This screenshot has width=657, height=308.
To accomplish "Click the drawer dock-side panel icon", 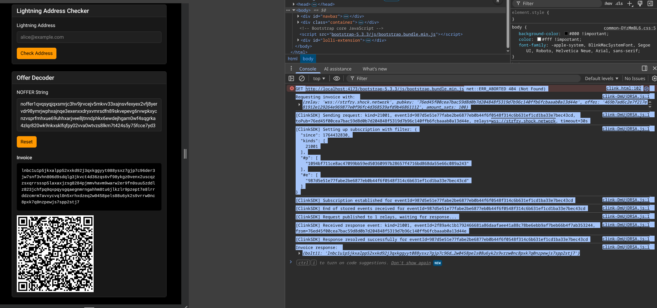I will pyautogui.click(x=644, y=68).
